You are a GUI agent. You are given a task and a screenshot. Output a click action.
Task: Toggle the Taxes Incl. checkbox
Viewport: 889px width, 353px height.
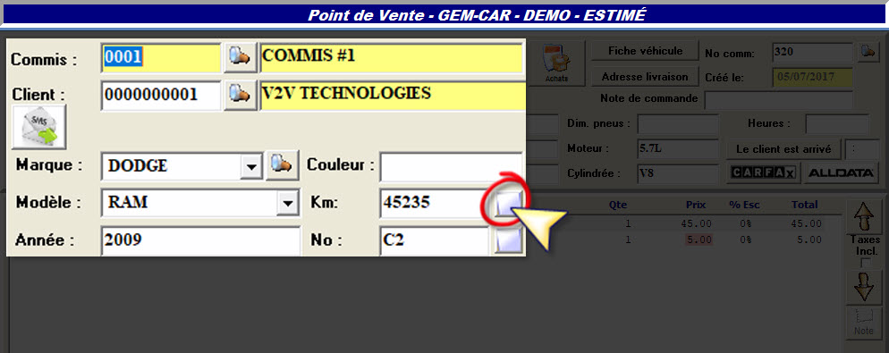(865, 263)
